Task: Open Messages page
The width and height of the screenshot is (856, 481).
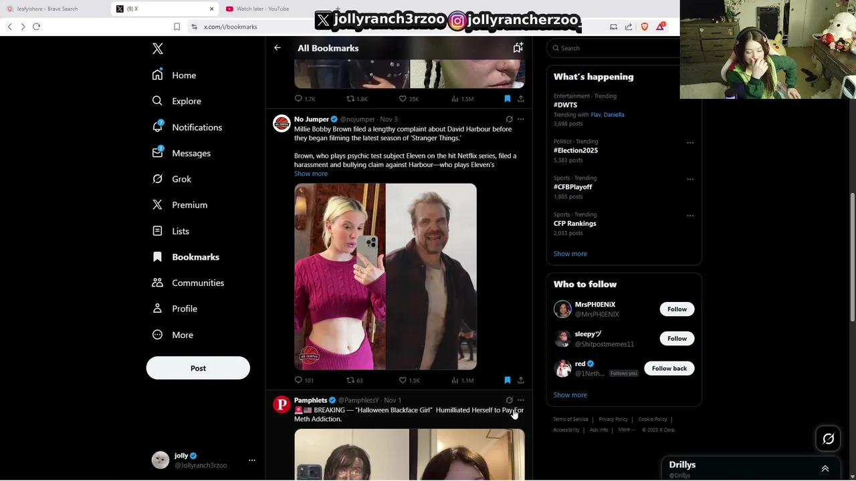Action: coord(181,153)
